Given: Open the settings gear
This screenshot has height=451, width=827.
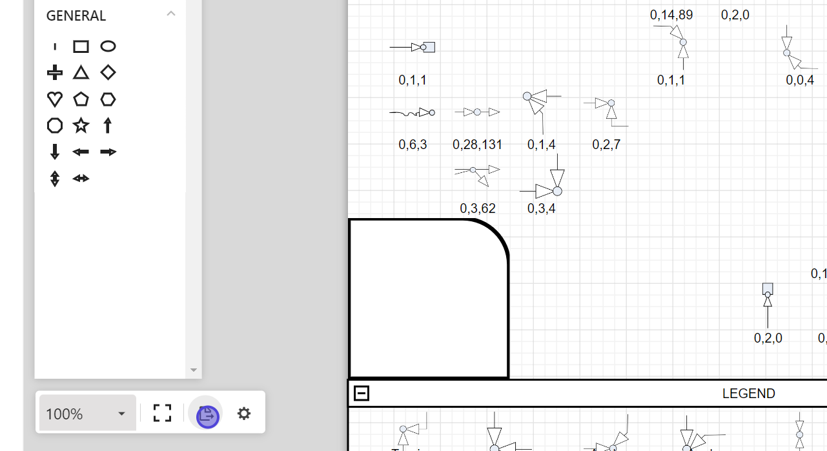Looking at the screenshot, I should (x=243, y=414).
